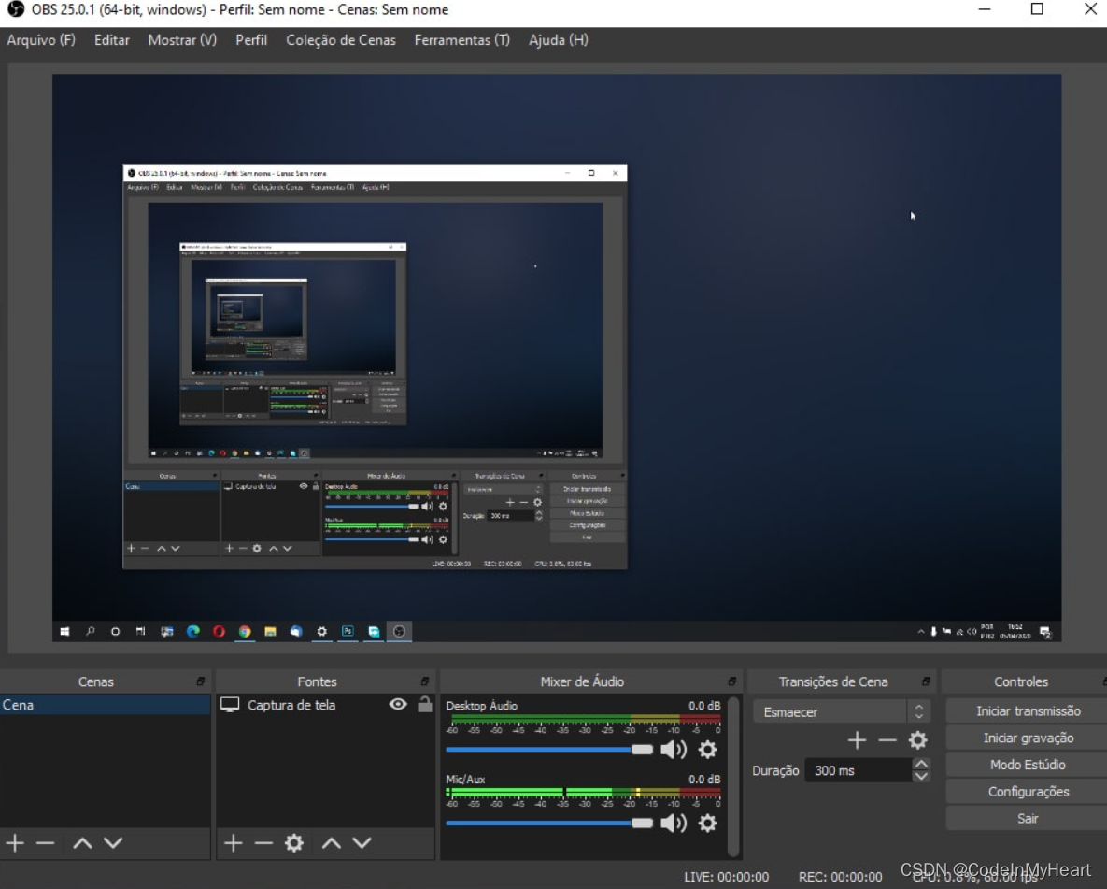Click the Edge icon in the preview taskbar
Viewport: 1107px width, 889px height.
pos(192,631)
